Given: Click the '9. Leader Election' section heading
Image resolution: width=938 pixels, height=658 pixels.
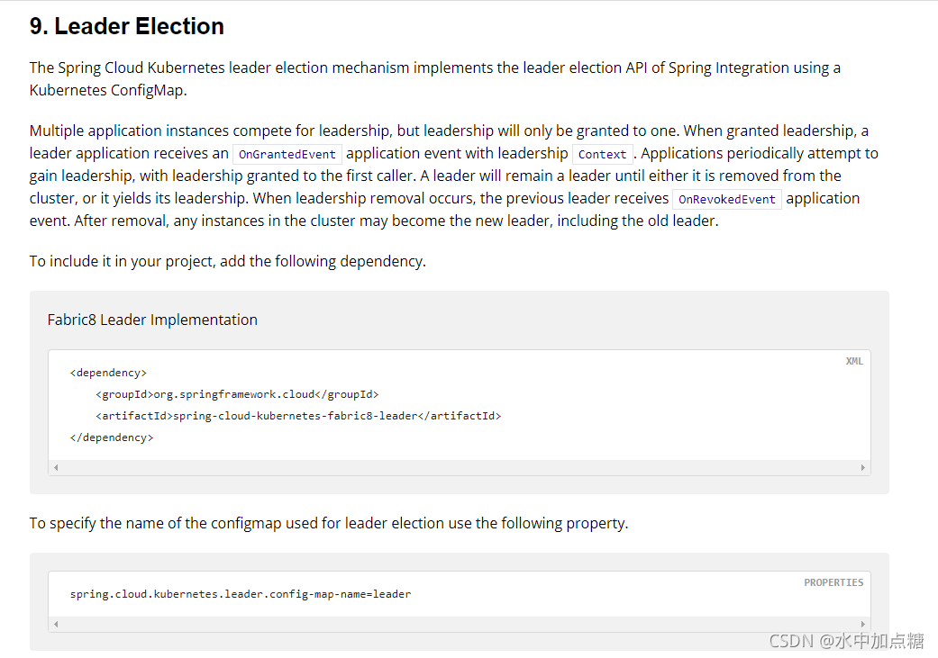Looking at the screenshot, I should point(127,26).
